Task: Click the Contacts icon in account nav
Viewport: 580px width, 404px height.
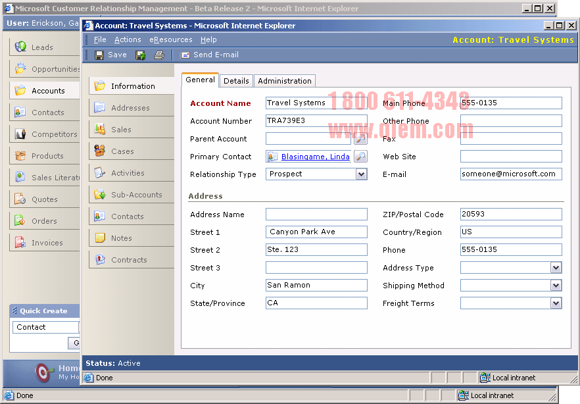Action: 99,216
